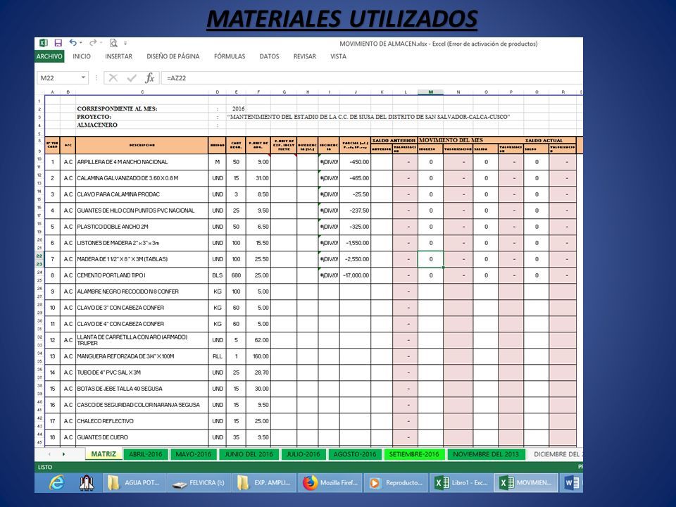
Task: Switch to the MATRIZ sheet tab
Action: pos(104,454)
